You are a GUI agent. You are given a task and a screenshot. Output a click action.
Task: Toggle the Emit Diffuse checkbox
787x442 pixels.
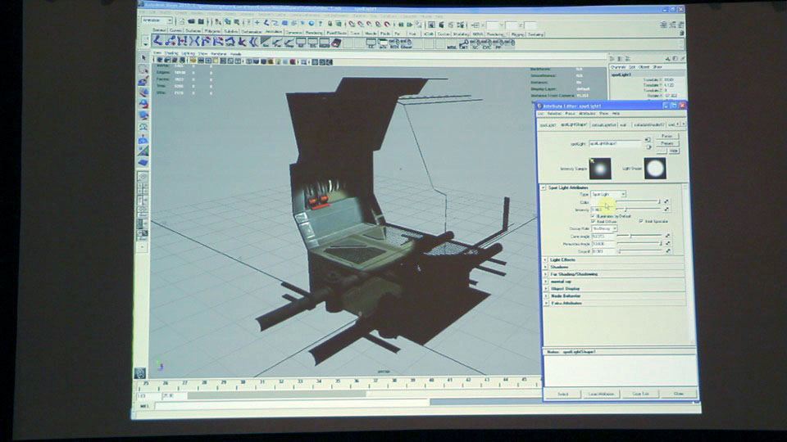coord(593,221)
